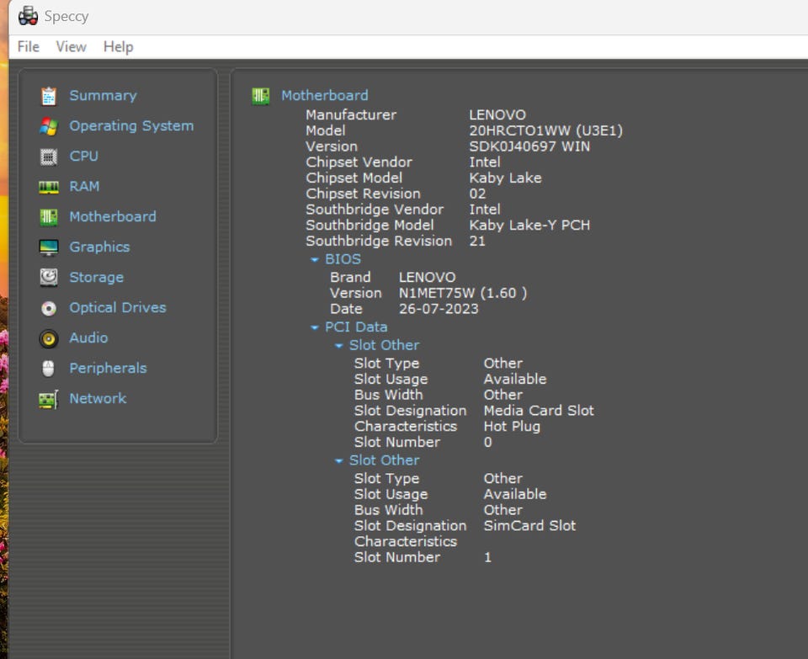Select the Motherboard label in sidebar

112,216
